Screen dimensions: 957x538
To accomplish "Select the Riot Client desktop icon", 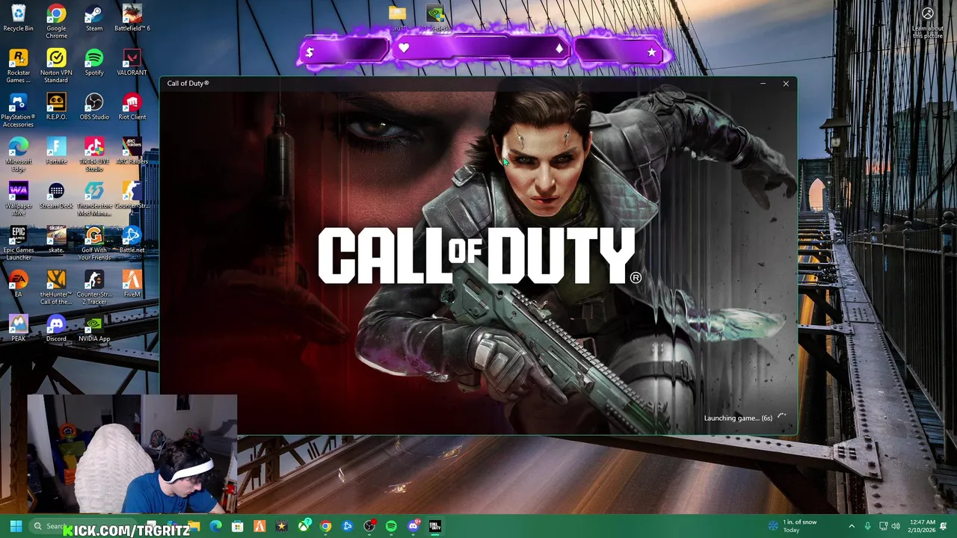I will pos(132,107).
